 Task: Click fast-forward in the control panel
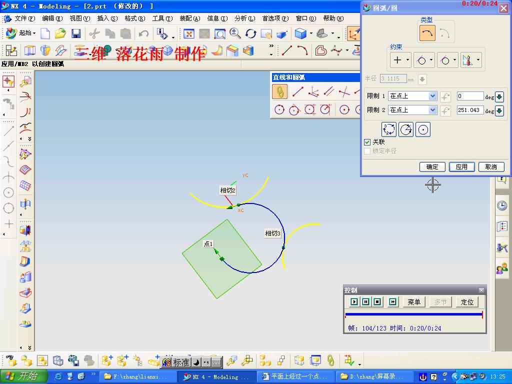coord(393,301)
